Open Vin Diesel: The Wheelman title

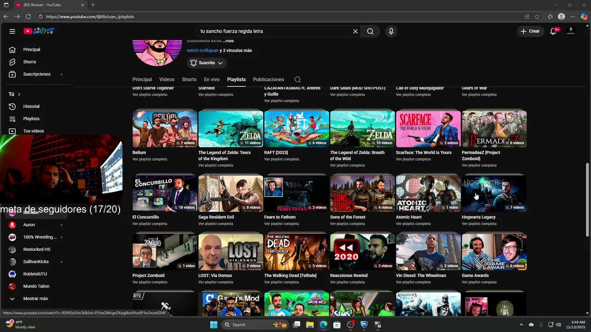click(x=421, y=276)
